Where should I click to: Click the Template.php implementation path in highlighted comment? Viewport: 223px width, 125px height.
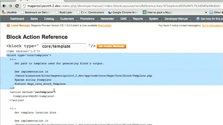coord(83,76)
